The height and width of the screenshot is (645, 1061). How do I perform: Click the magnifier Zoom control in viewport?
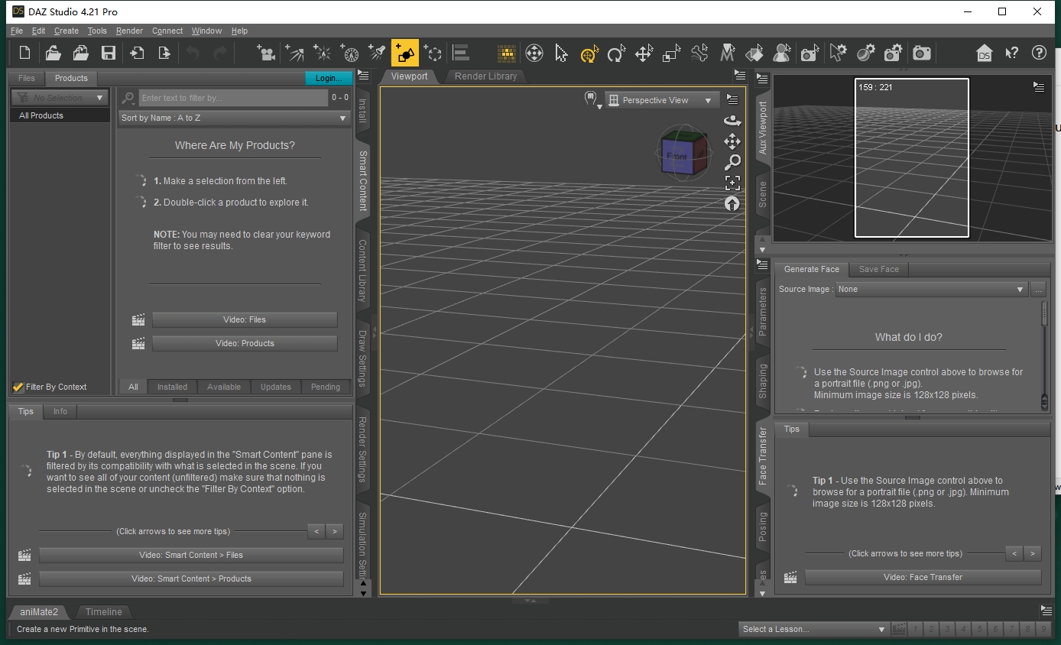732,162
